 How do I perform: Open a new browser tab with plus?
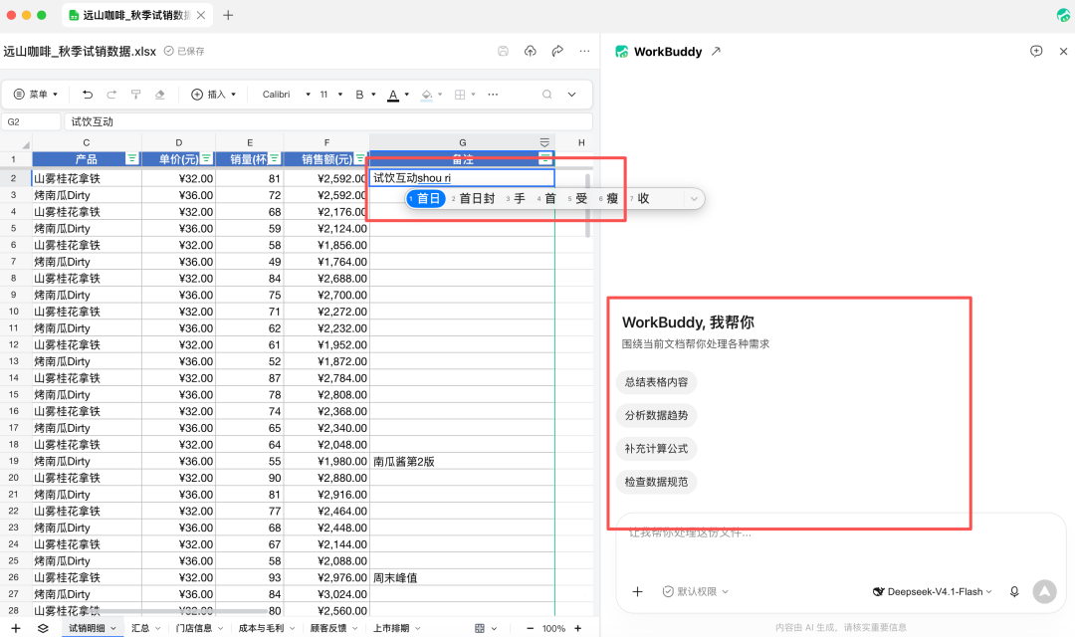pyautogui.click(x=228, y=15)
